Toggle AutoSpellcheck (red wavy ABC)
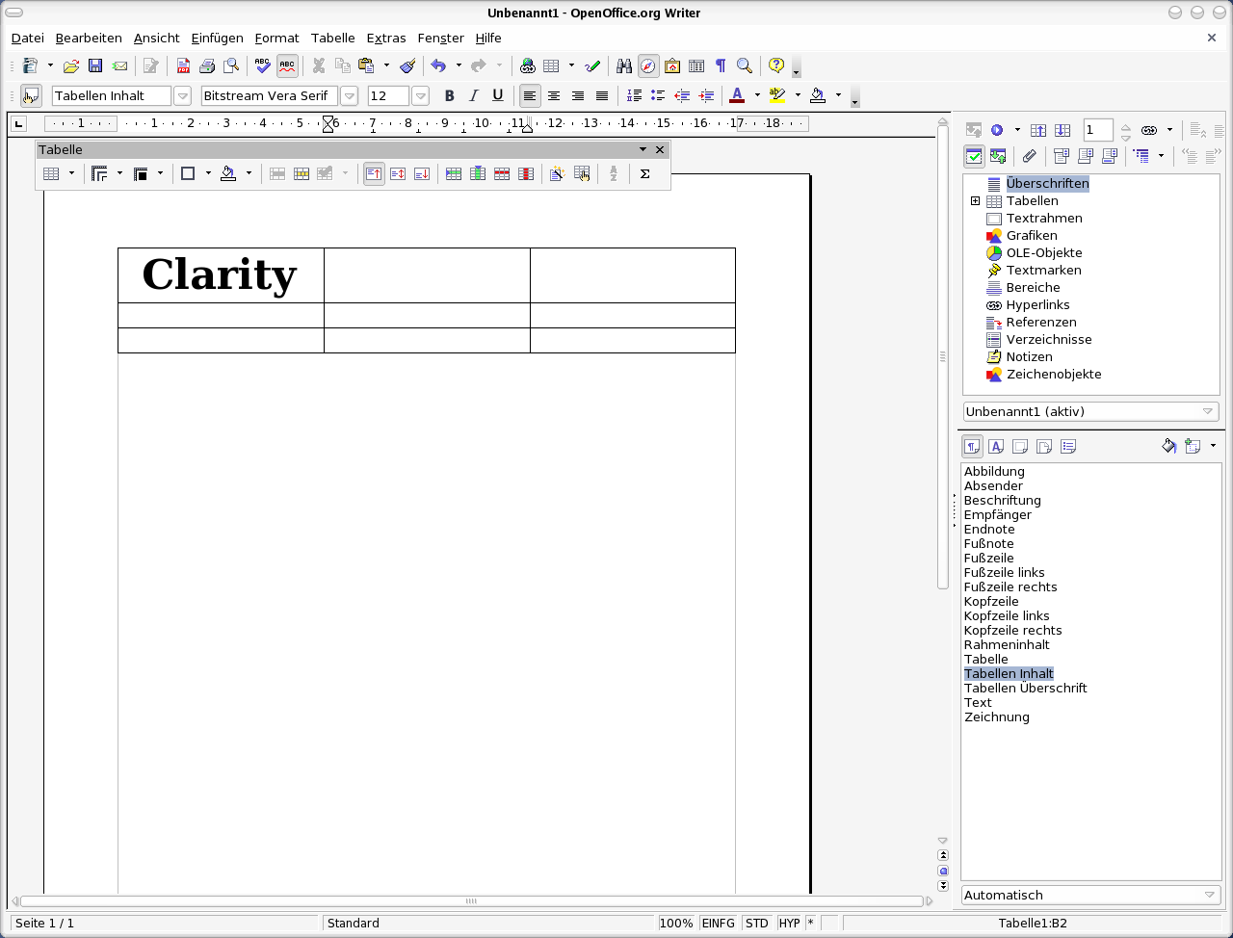Image resolution: width=1233 pixels, height=938 pixels. coord(287,66)
